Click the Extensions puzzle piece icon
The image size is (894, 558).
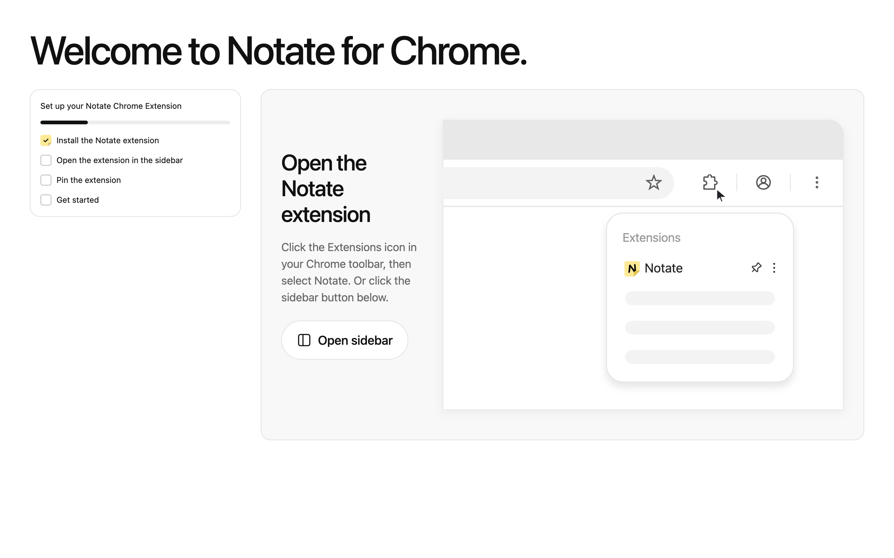tap(710, 182)
